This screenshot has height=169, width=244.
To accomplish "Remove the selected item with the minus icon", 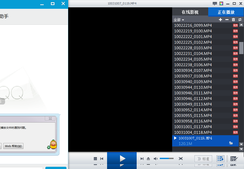I will [227, 20].
